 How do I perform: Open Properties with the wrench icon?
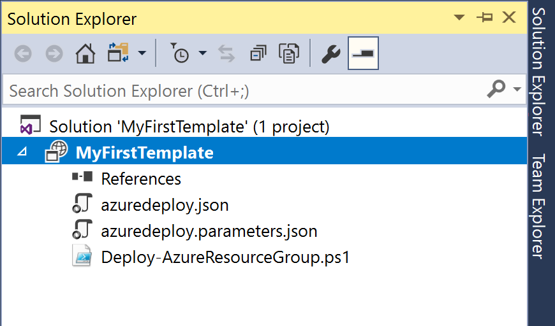[331, 53]
